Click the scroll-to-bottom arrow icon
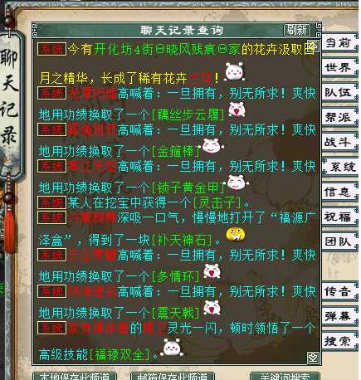 click(313, 358)
